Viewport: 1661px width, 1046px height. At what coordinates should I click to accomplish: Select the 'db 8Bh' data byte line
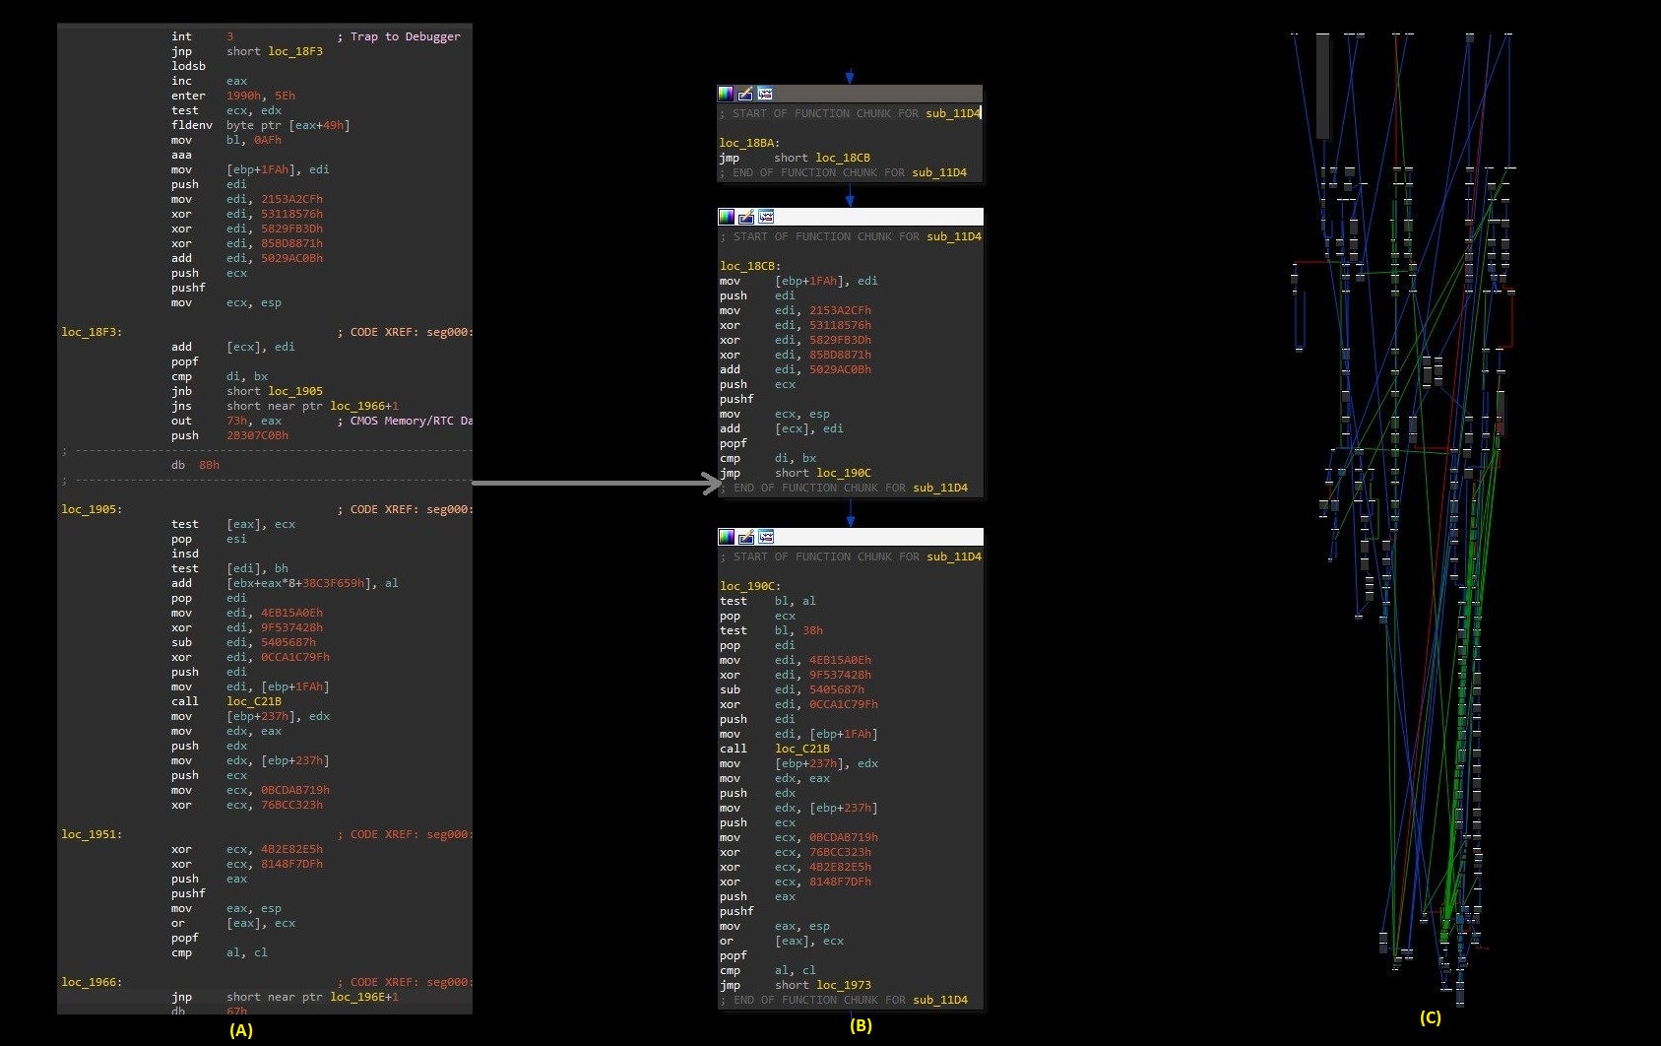coord(195,465)
